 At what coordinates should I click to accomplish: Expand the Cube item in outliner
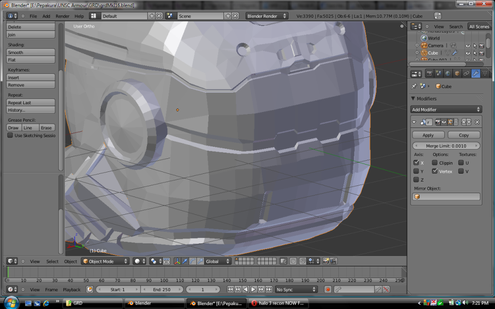click(417, 53)
